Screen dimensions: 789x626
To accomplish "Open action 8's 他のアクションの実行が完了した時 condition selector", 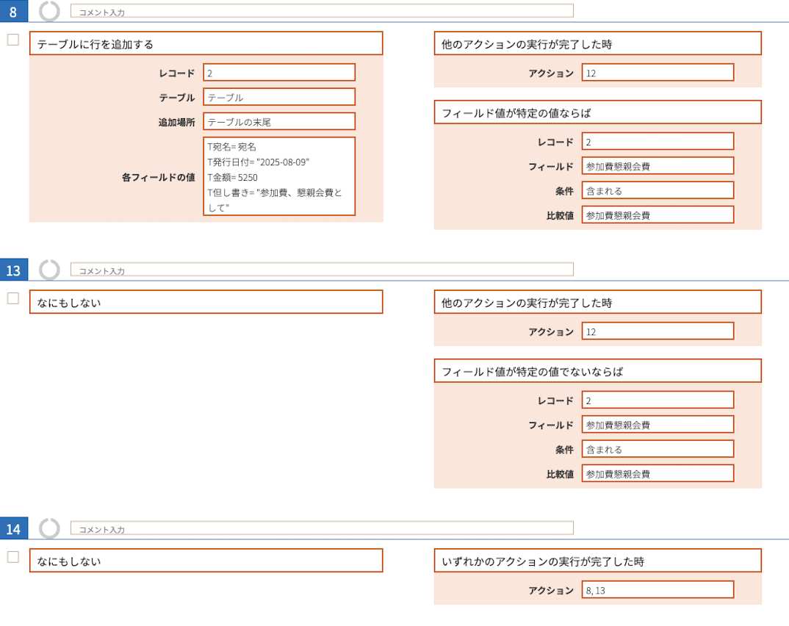I will point(598,43).
